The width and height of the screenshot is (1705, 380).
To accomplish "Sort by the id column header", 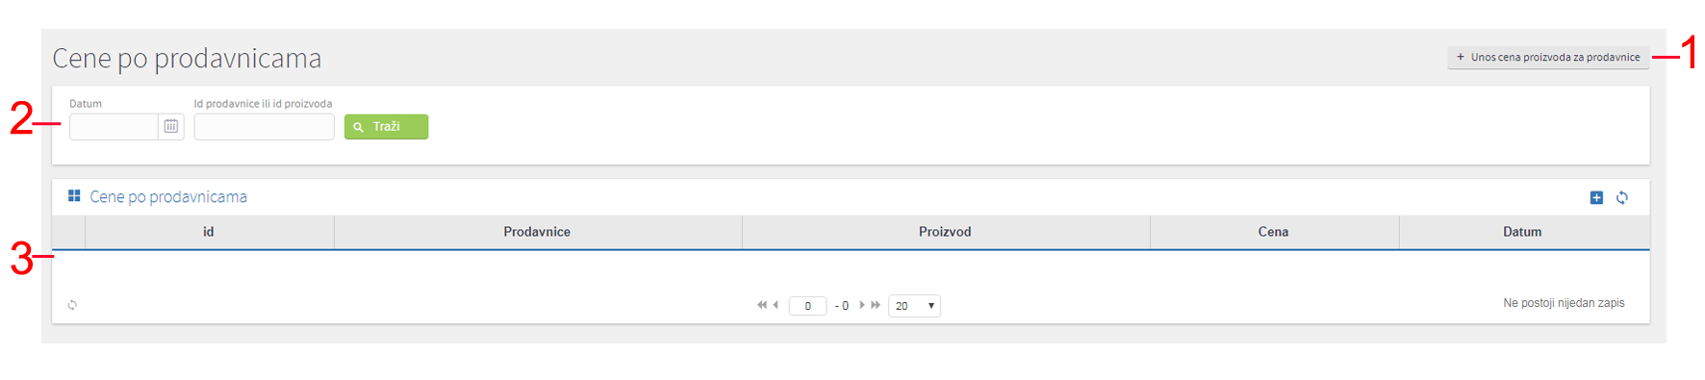I will 209,232.
